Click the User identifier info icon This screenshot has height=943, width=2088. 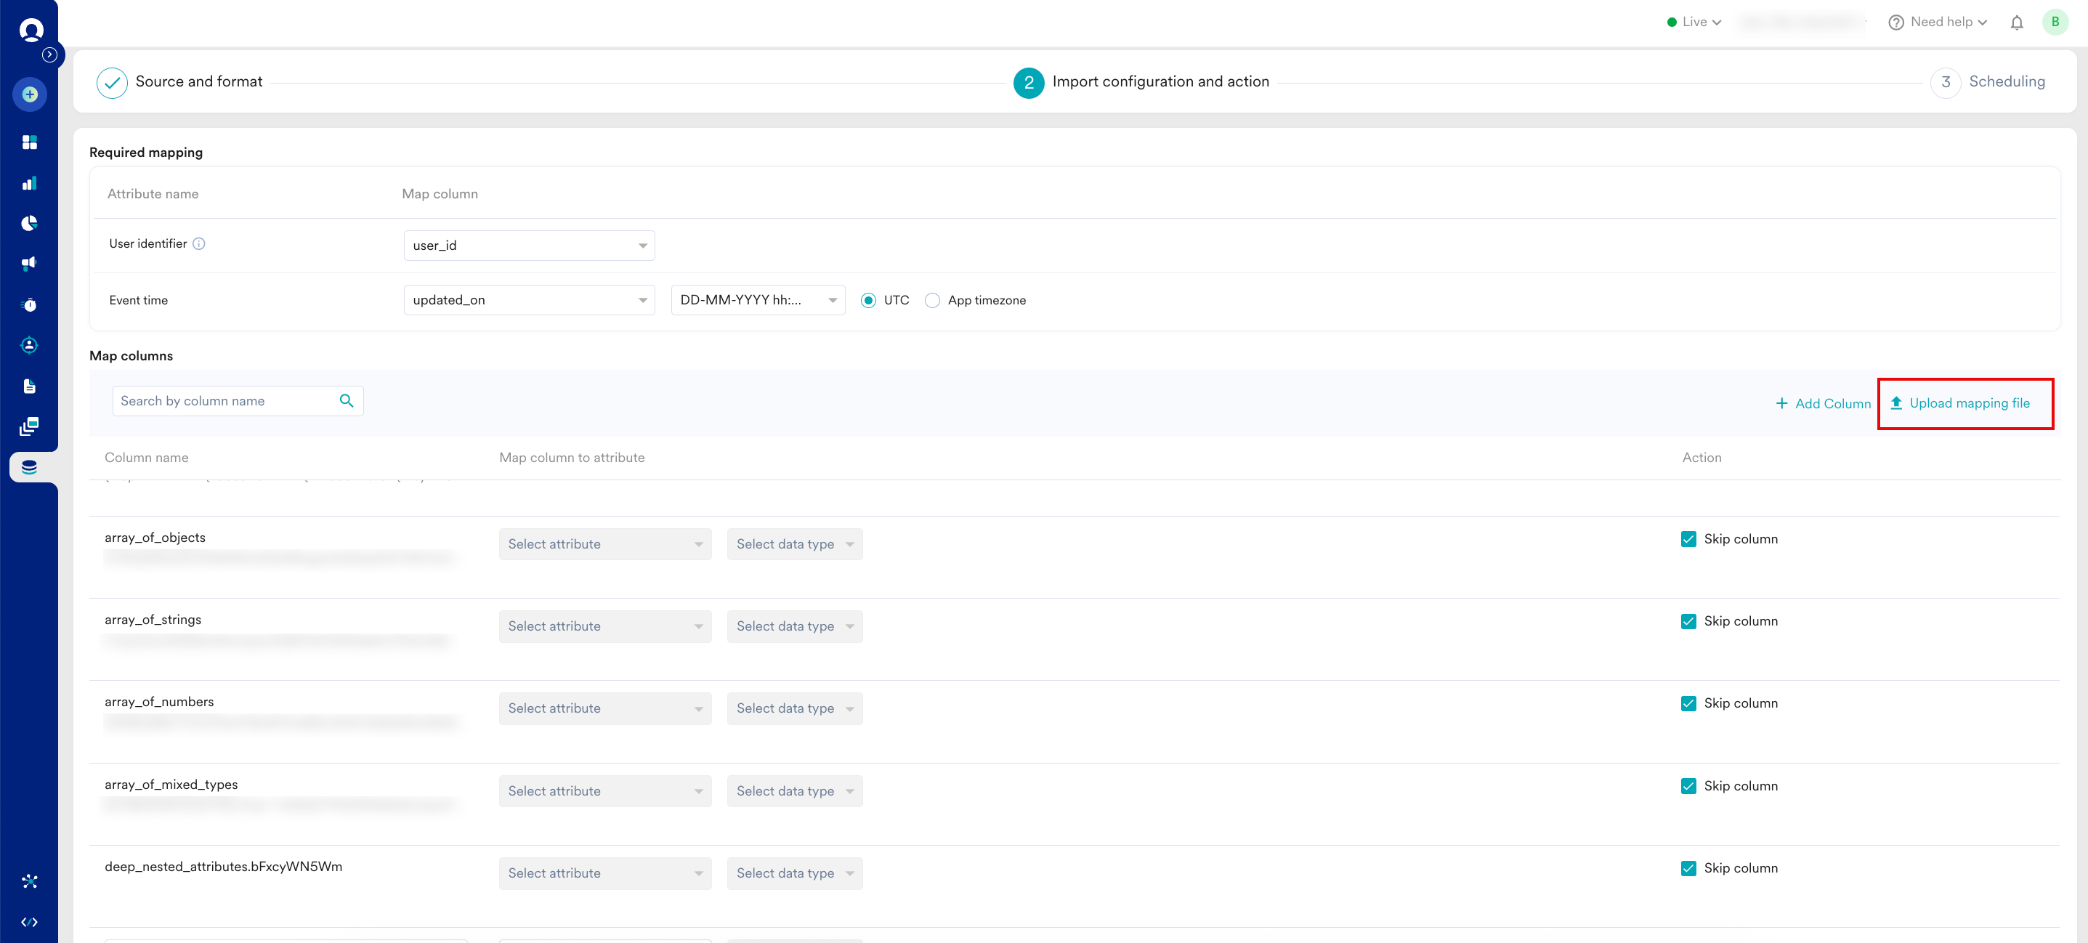(198, 243)
